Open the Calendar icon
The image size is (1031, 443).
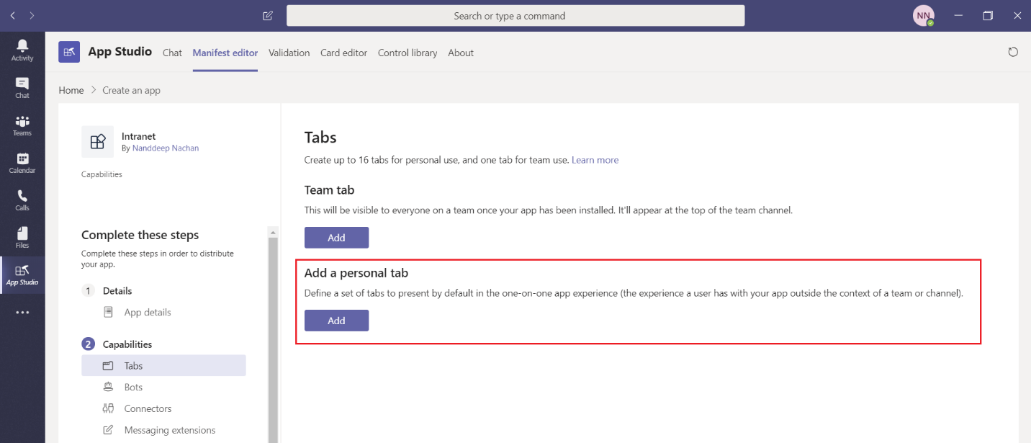pos(22,163)
